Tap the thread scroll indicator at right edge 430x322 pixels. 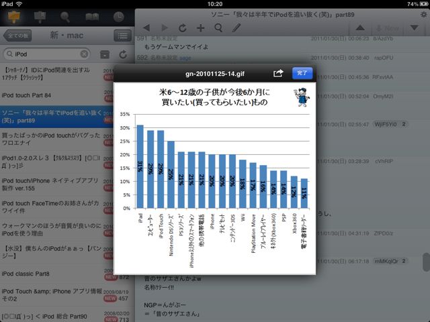pyautogui.click(x=426, y=262)
